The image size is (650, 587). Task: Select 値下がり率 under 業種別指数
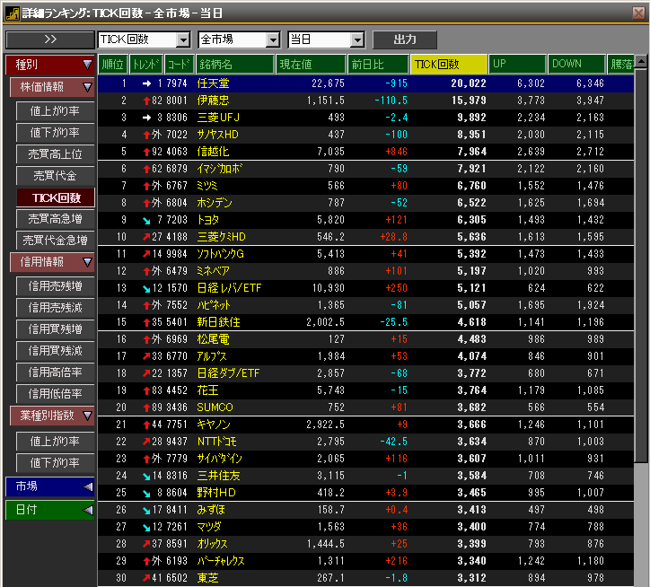pos(55,462)
